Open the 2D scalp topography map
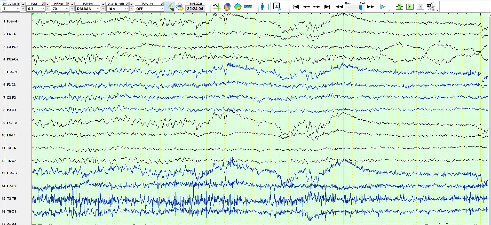This screenshot has width=491, height=225. coord(237,6)
